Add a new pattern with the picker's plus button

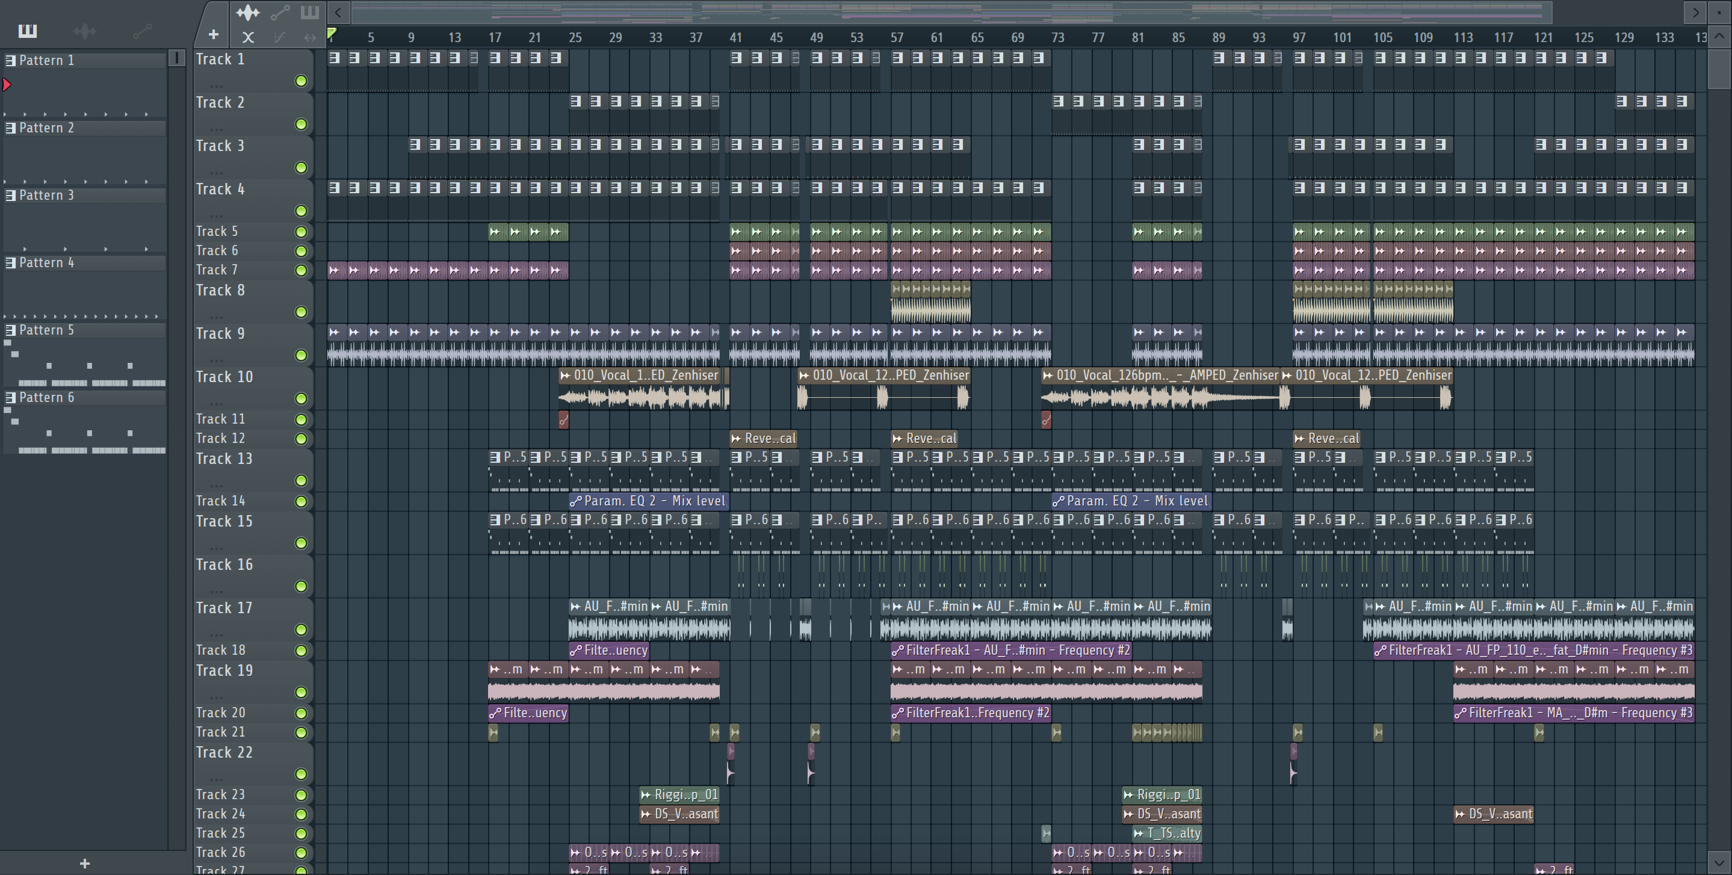point(85,863)
